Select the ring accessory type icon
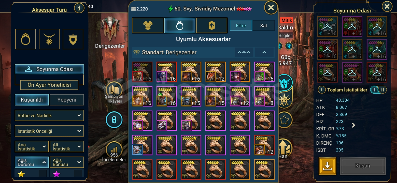 point(25,39)
